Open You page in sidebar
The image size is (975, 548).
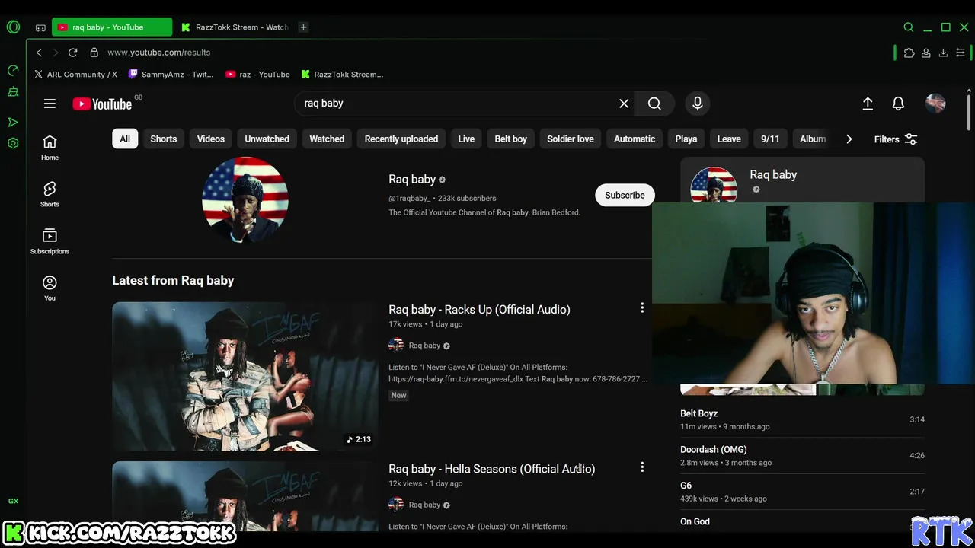tap(50, 288)
